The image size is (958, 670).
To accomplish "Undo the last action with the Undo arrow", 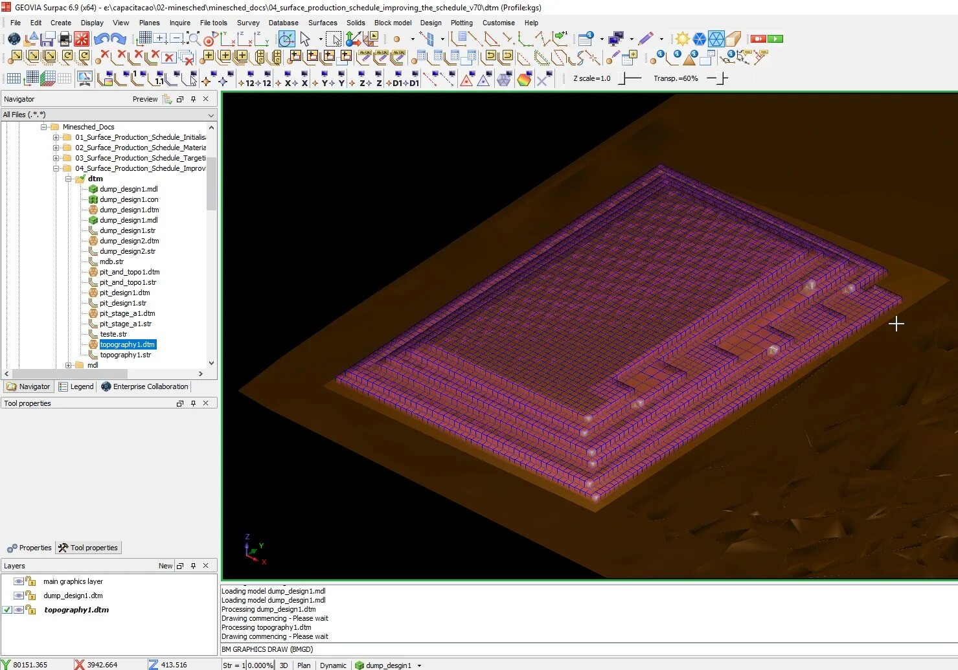I will click(x=101, y=39).
